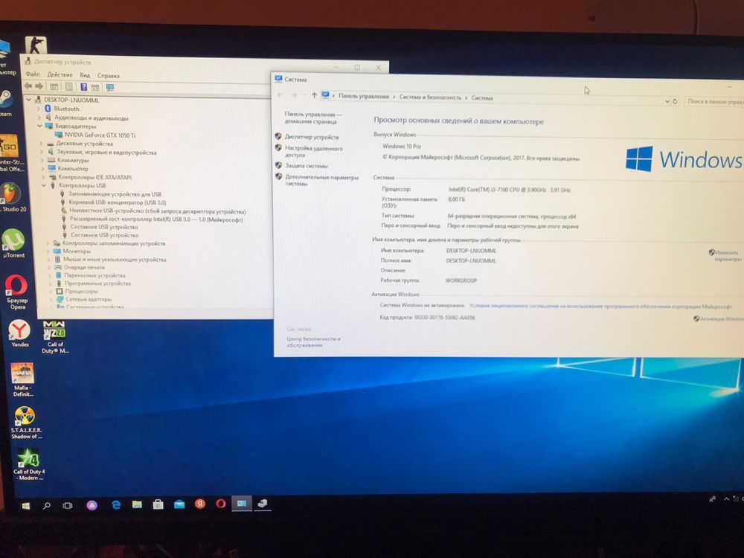Image resolution: width=744 pixels, height=558 pixels.
Task: Collapse the DESKTOP-LNUOMML root node
Action: point(28,100)
